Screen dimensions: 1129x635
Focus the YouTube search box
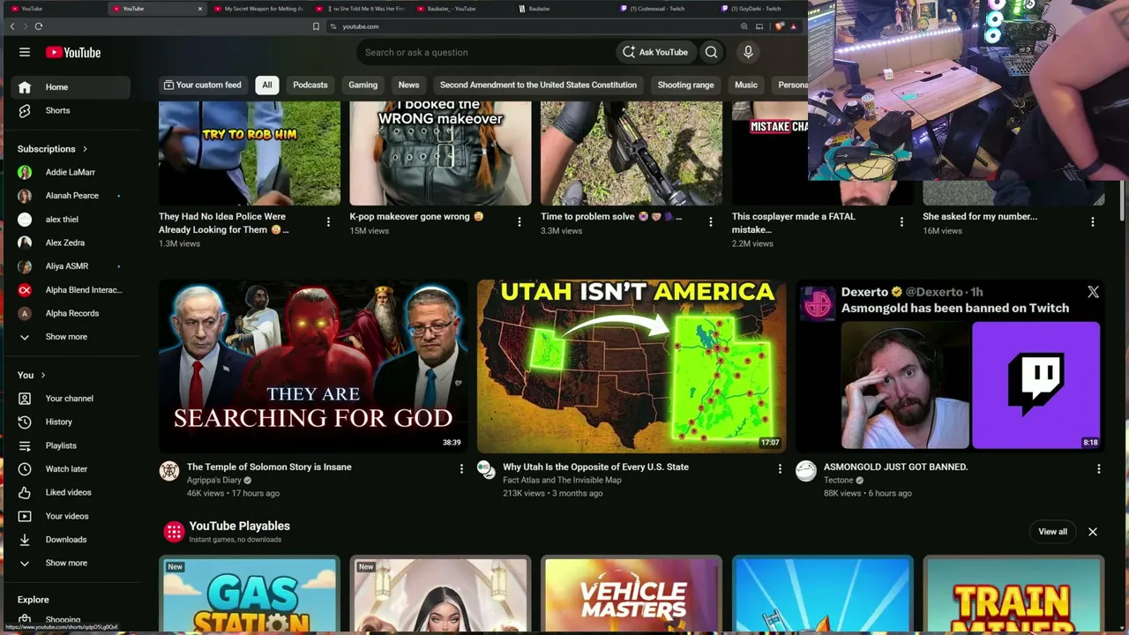[x=488, y=52]
